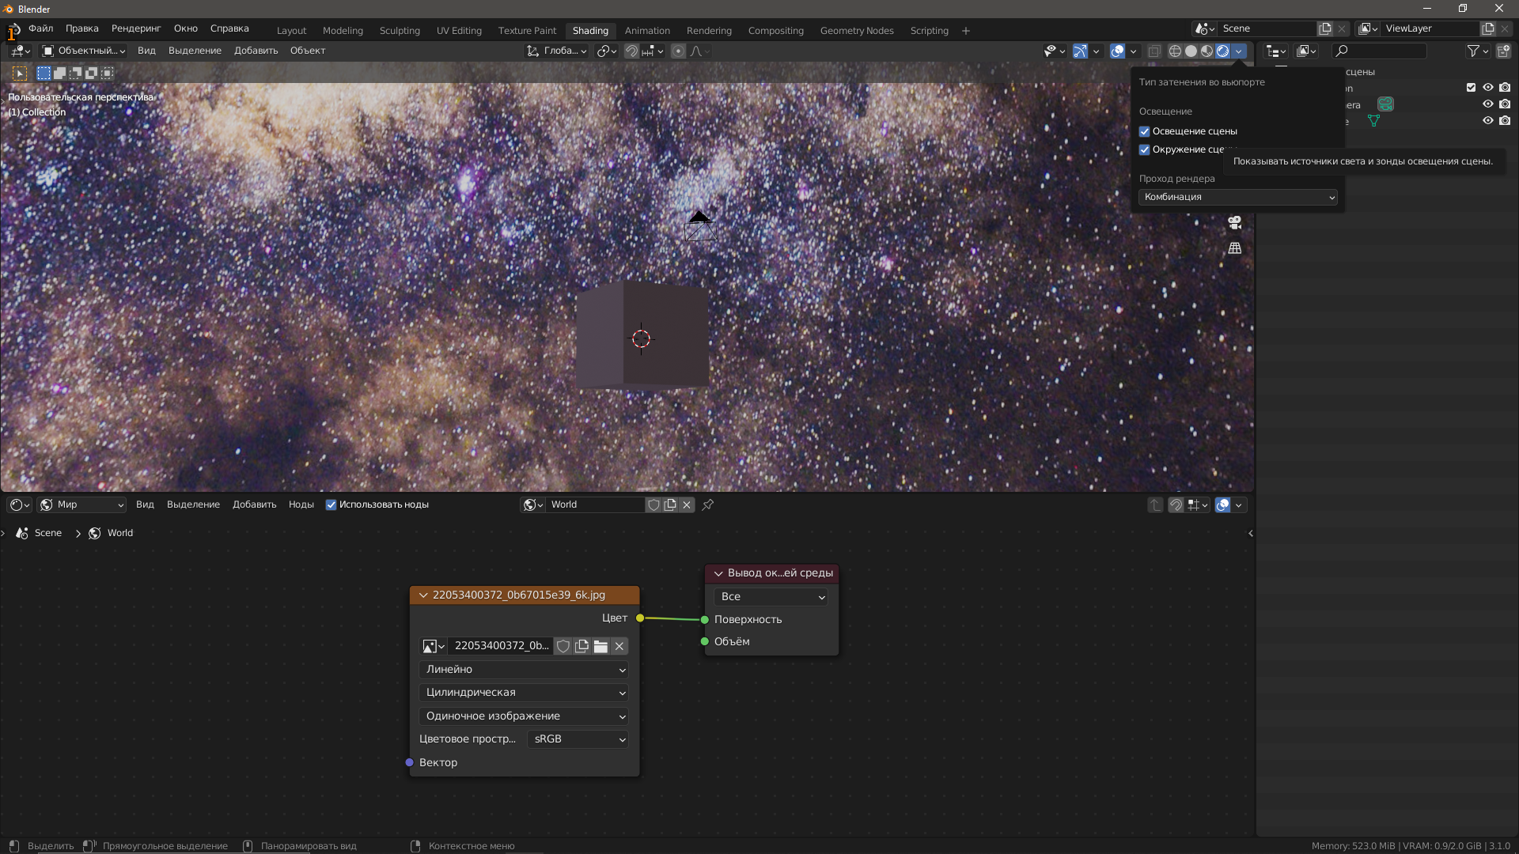
Task: Open the 'Рендеринг' menu
Action: (135, 28)
